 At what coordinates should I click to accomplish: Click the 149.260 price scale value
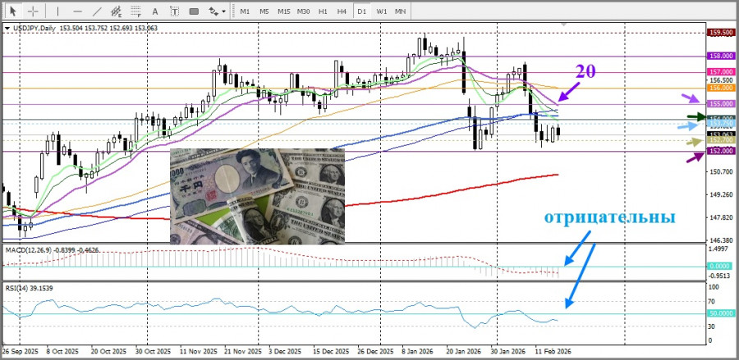[721, 195]
